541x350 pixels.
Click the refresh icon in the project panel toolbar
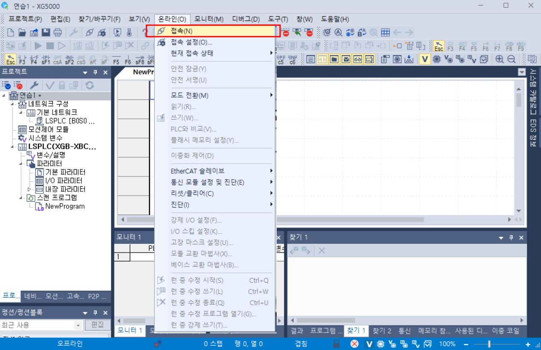coord(89,85)
